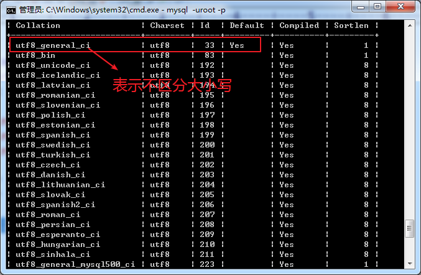Select the utf8_swedish_ci row text
Viewport: 421px width, 275px height.
pyautogui.click(x=53, y=145)
